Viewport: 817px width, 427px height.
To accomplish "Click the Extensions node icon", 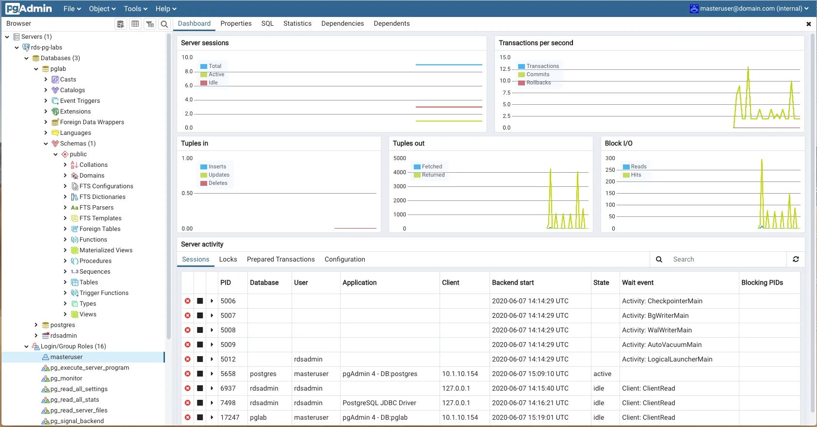I will pos(55,112).
